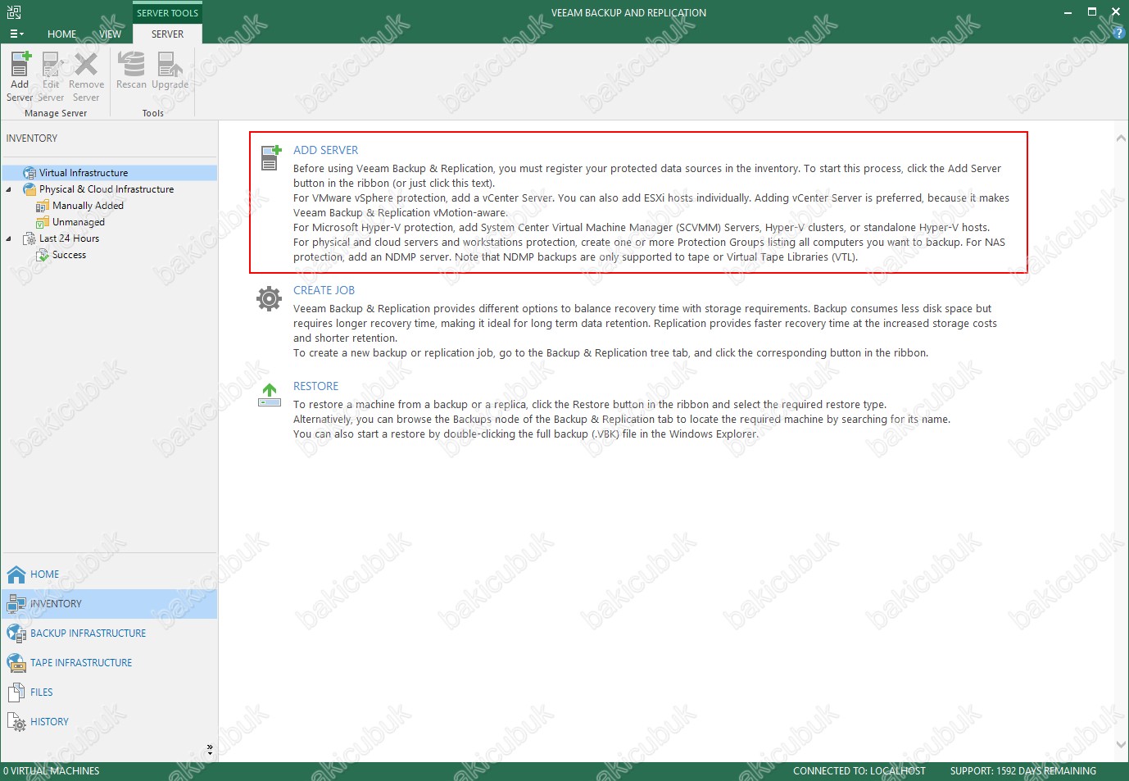Click the server-plus icon beside ADD SERVER

point(270,157)
